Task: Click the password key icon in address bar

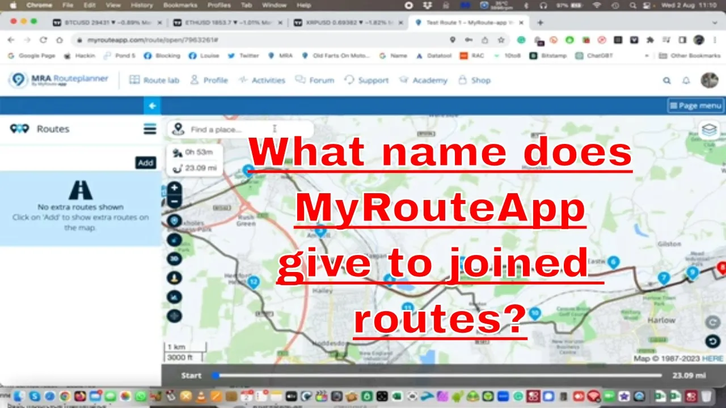Action: [x=468, y=40]
